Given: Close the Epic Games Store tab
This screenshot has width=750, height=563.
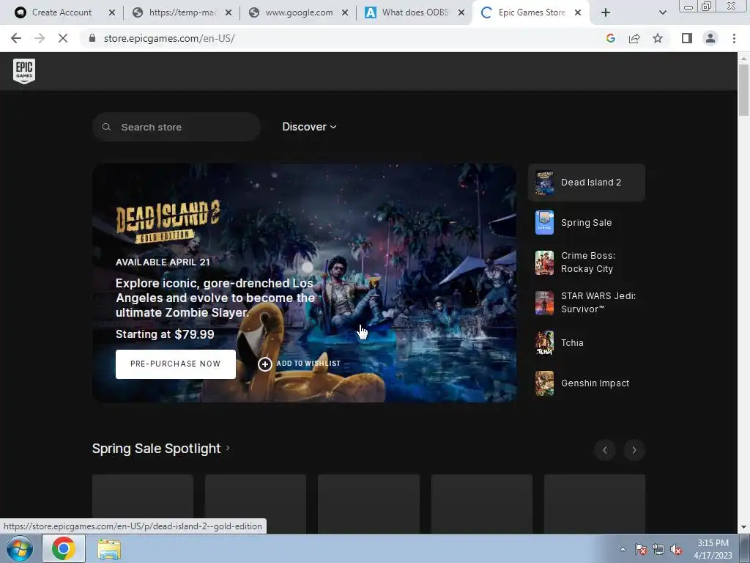Looking at the screenshot, I should pyautogui.click(x=578, y=12).
